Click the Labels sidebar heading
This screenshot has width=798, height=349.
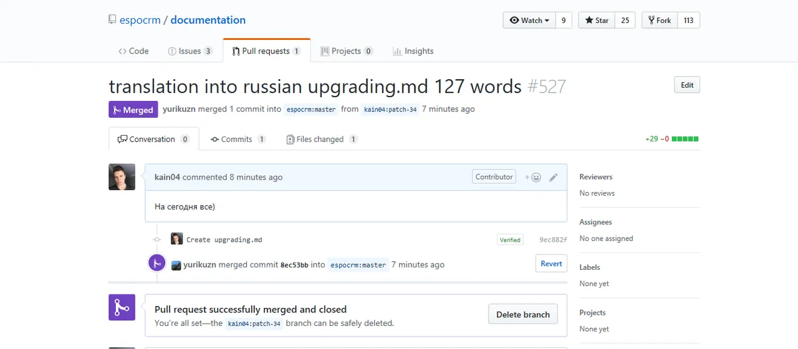(x=590, y=267)
